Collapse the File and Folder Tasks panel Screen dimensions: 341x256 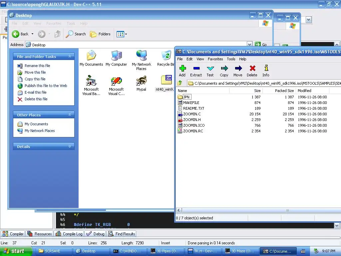pyautogui.click(x=70, y=56)
